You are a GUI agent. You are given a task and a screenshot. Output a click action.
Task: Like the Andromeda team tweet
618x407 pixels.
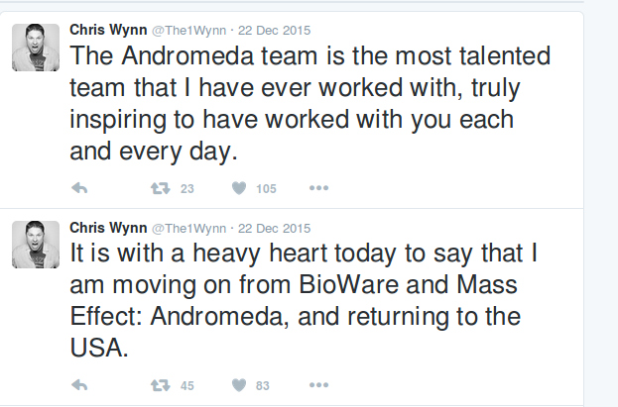[x=238, y=188]
